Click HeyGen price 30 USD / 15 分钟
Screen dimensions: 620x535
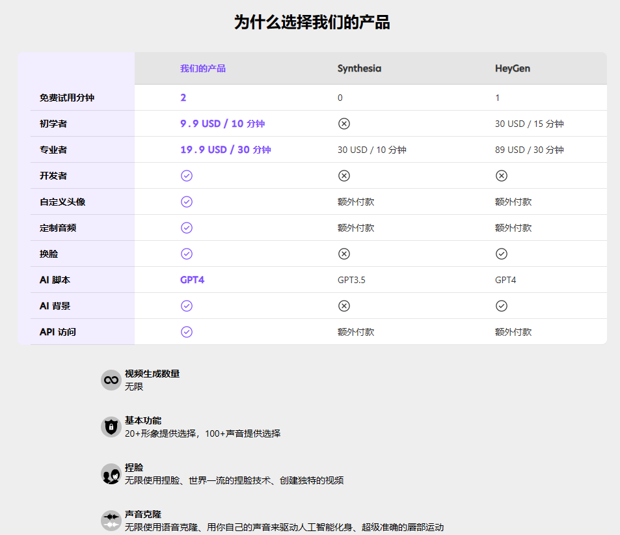tap(530, 124)
